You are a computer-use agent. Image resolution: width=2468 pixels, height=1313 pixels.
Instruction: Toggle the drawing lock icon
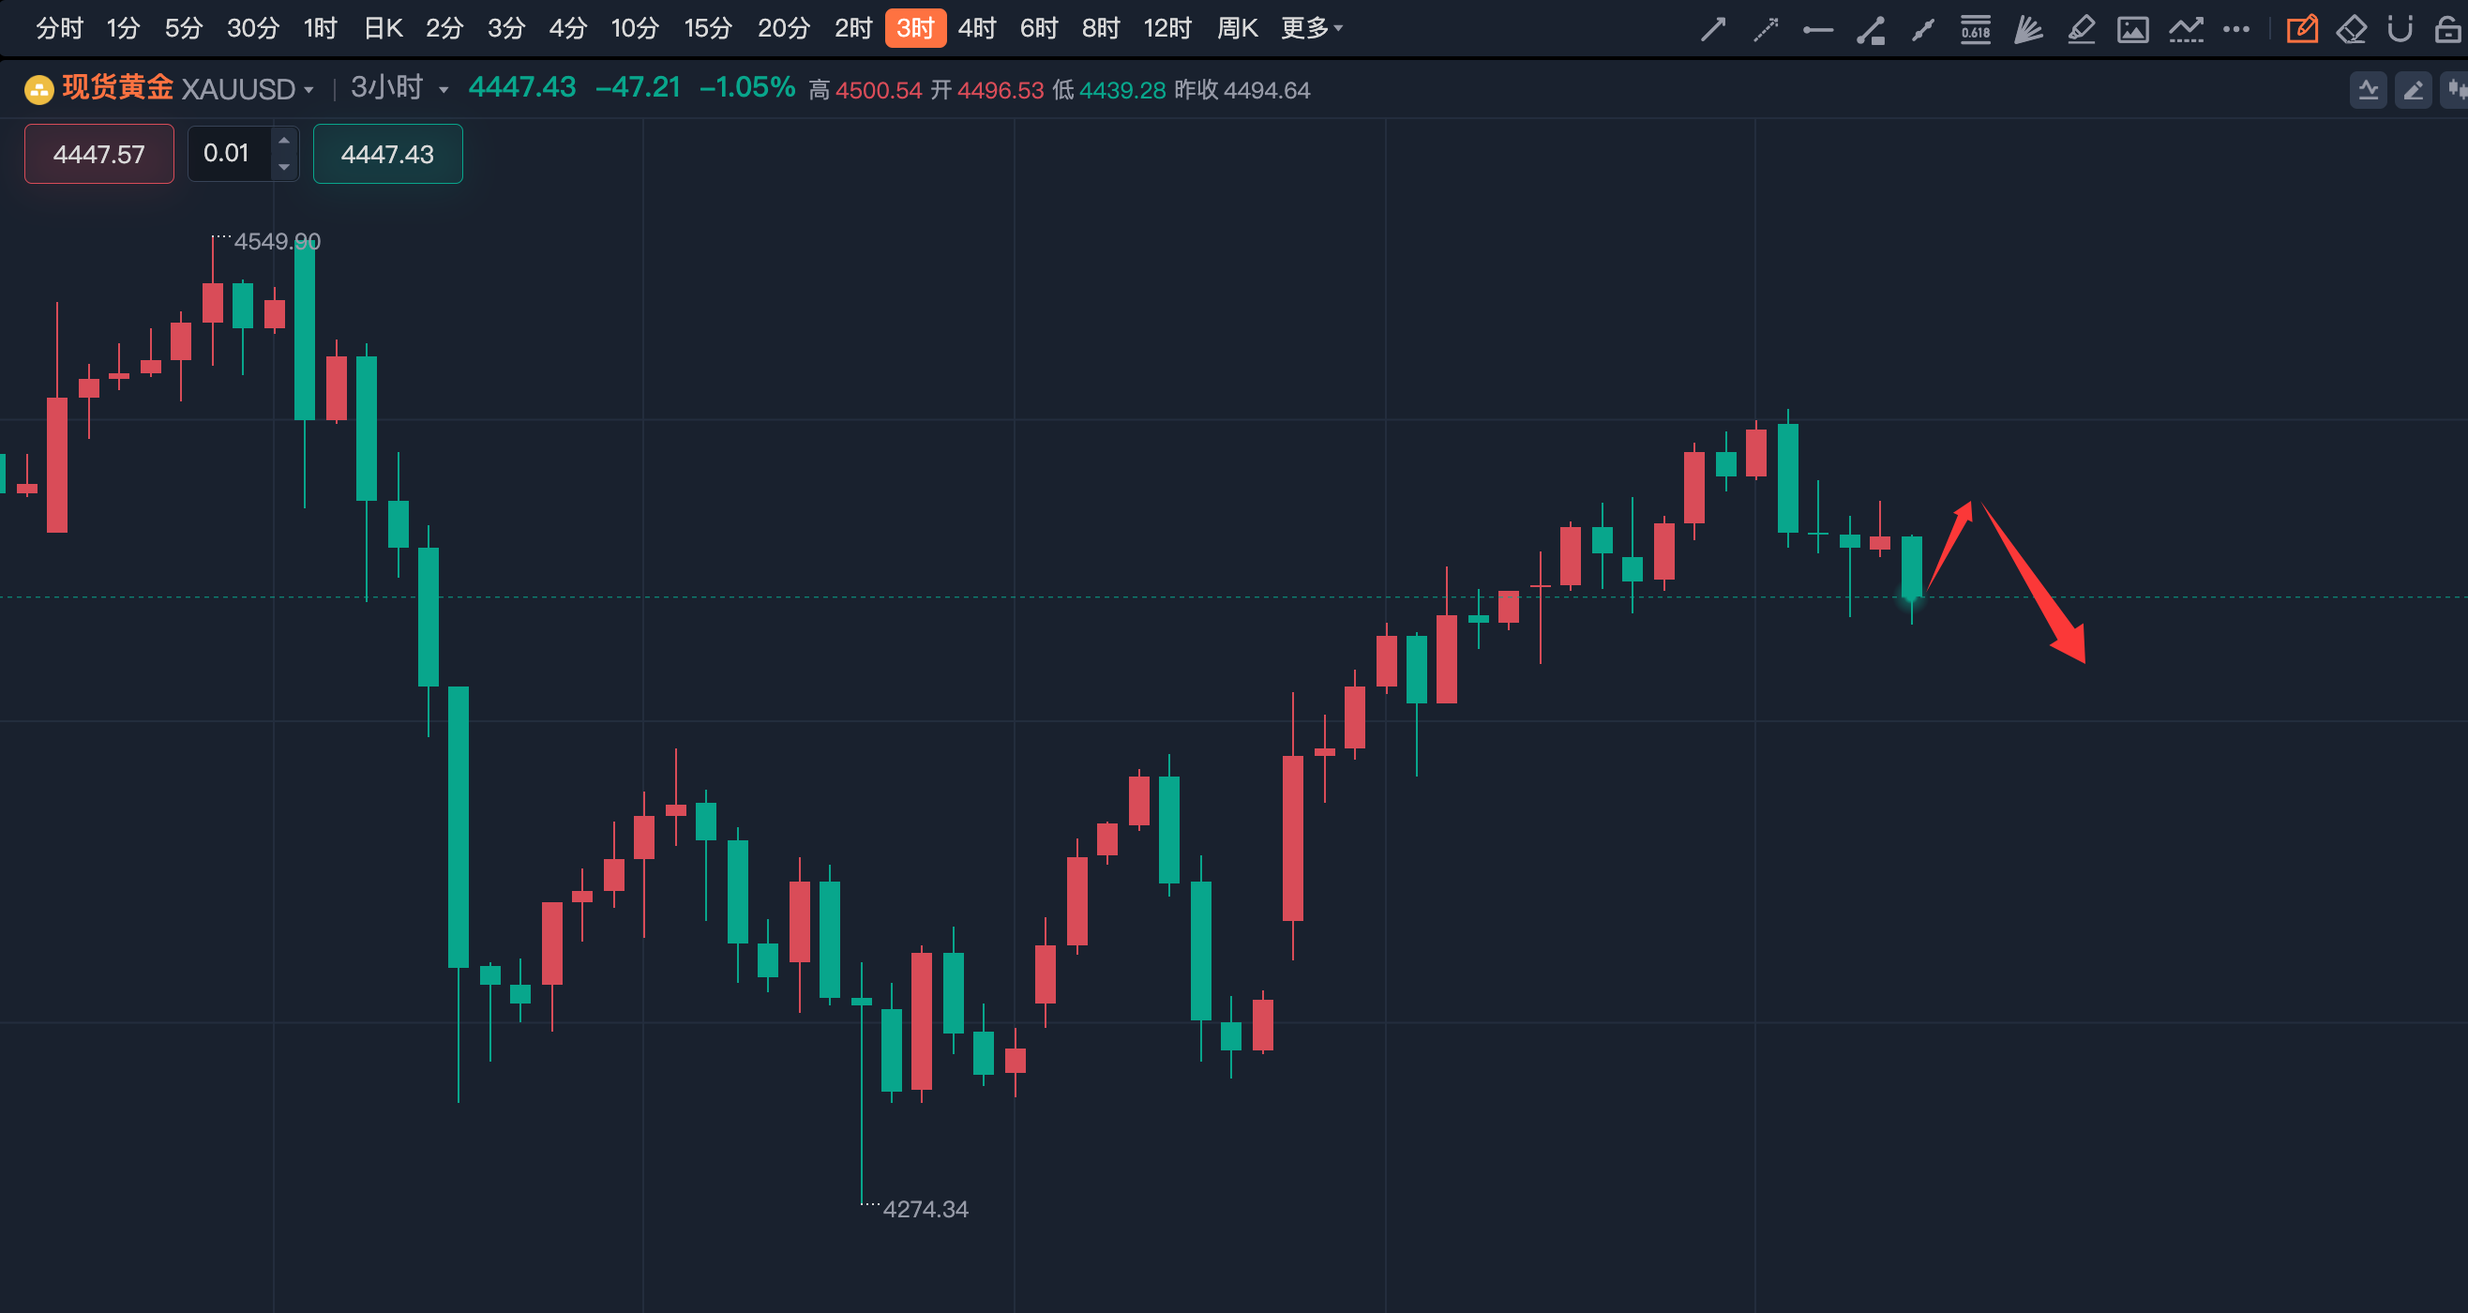(x=2448, y=29)
